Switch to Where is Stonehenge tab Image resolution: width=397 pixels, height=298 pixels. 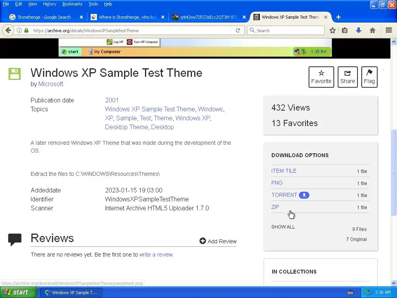pyautogui.click(x=128, y=17)
